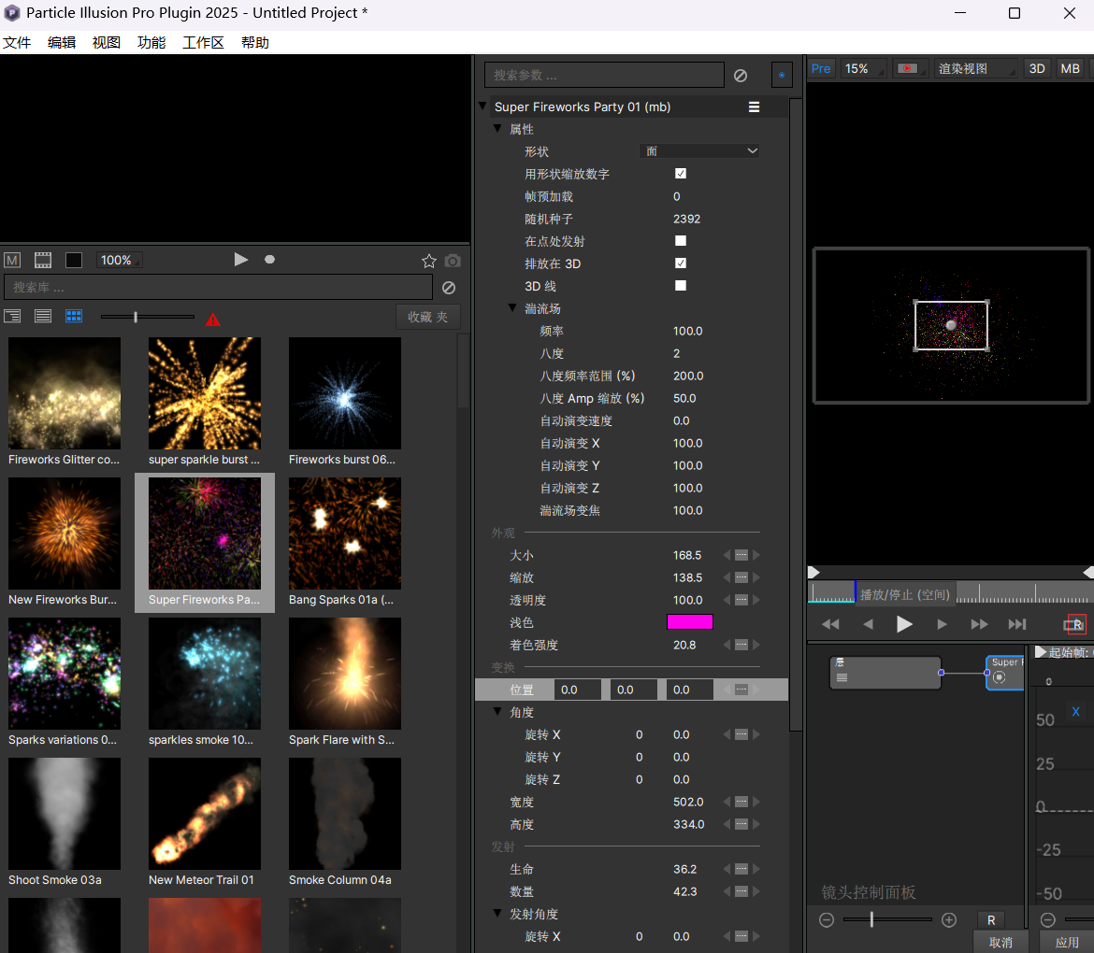Image resolution: width=1094 pixels, height=953 pixels.
Task: Click the 收藏夹 button
Action: tap(428, 317)
